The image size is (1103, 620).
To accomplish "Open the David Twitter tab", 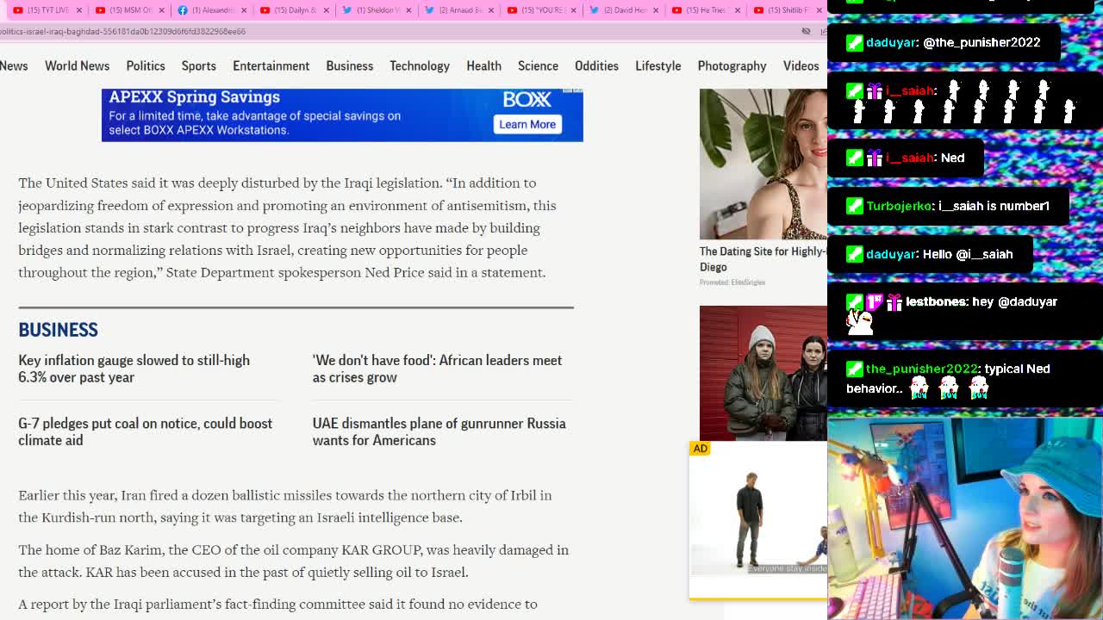I will click(x=624, y=9).
